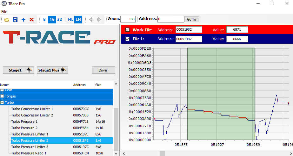
Task: Click the Driver button
Action: point(103,70)
